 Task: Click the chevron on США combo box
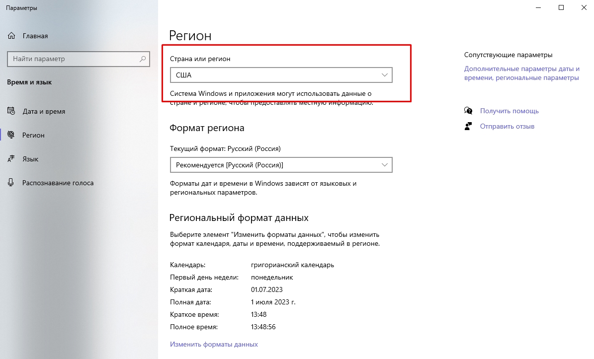(384, 75)
